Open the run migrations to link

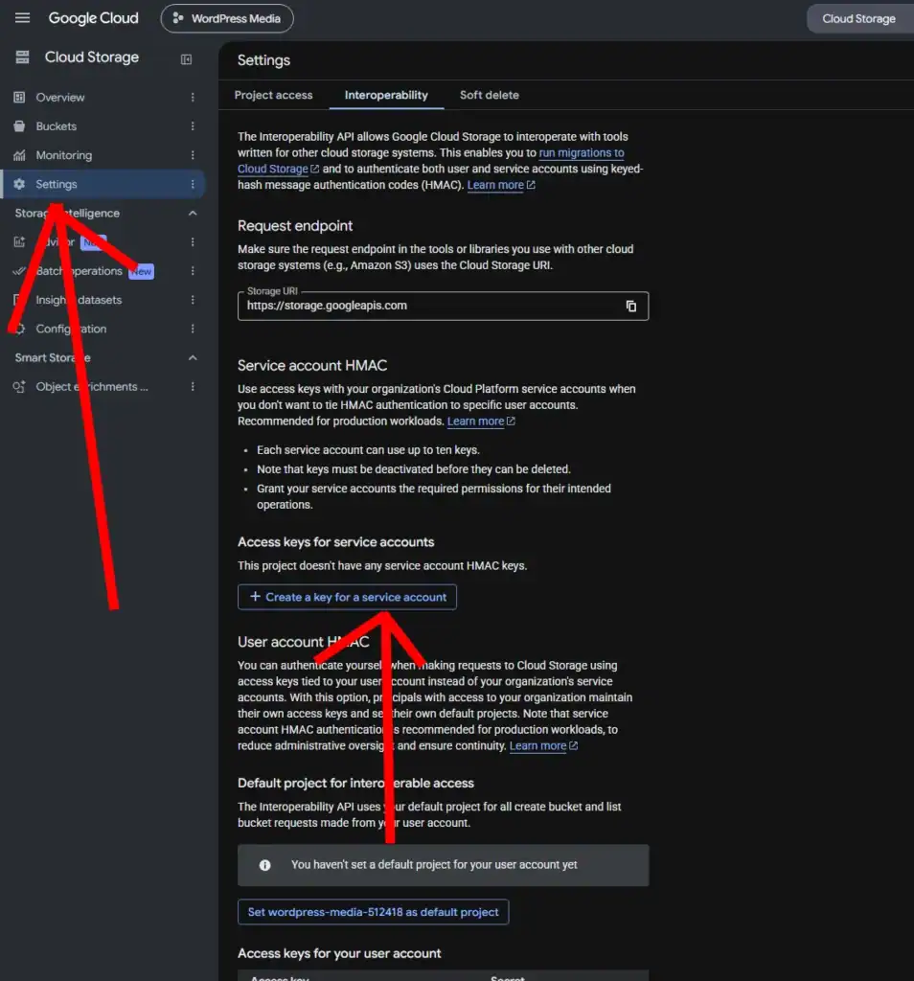click(582, 152)
